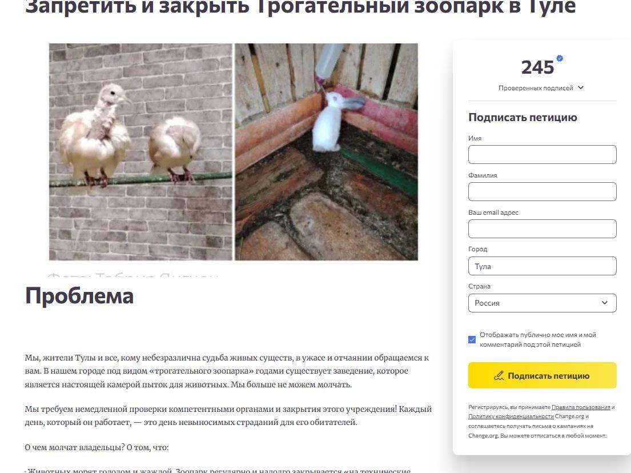Click the Фамилия last name field

point(542,191)
